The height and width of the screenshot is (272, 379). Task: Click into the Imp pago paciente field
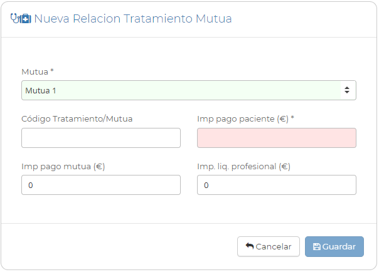(277, 138)
